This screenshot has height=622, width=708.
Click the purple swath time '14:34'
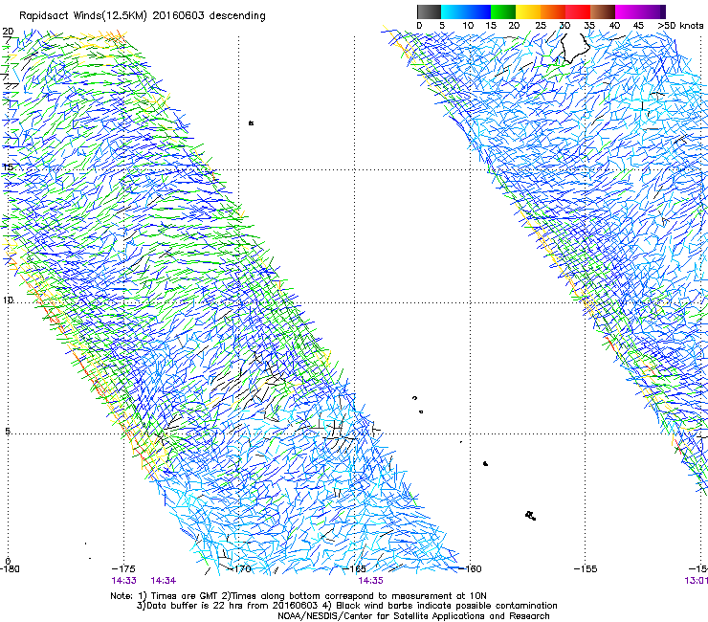(x=164, y=581)
